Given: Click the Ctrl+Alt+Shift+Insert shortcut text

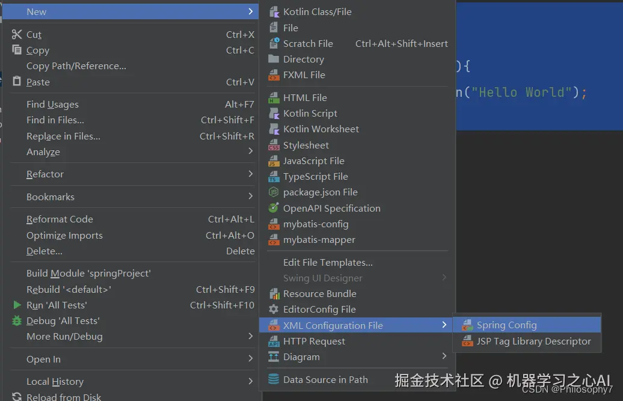Looking at the screenshot, I should (x=401, y=44).
